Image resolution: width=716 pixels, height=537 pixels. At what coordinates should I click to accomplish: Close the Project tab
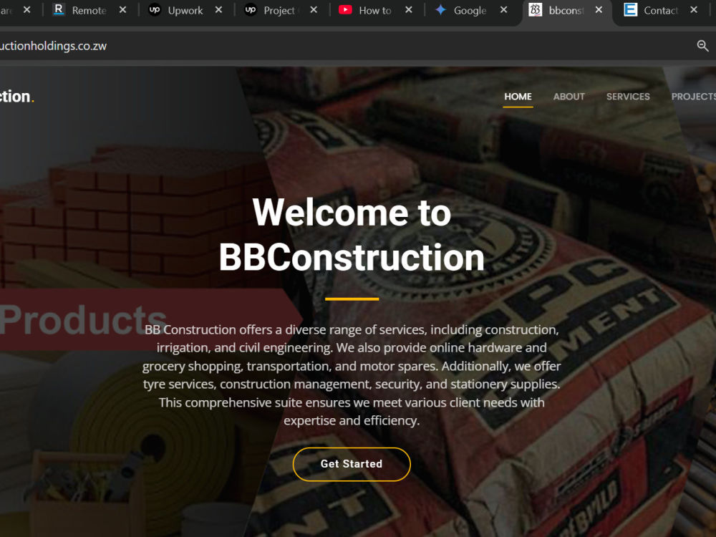(x=314, y=9)
